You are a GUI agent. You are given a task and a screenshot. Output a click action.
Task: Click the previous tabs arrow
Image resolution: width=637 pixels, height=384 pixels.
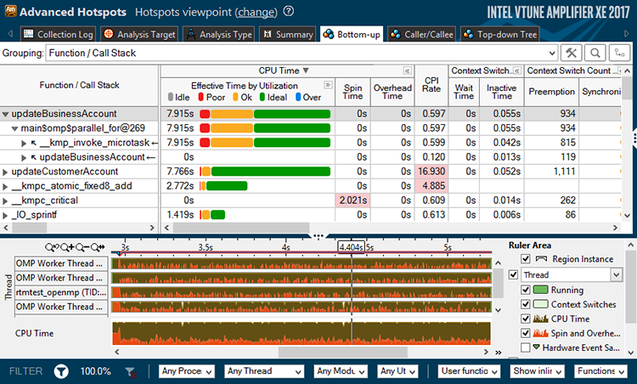pos(10,34)
